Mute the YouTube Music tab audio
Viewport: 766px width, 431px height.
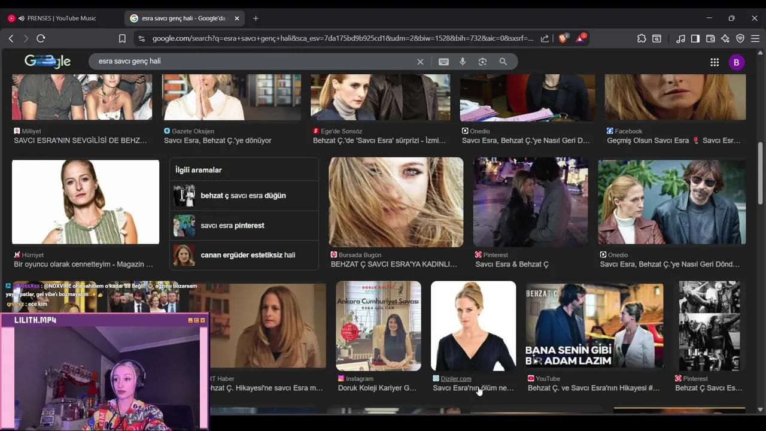pos(22,18)
